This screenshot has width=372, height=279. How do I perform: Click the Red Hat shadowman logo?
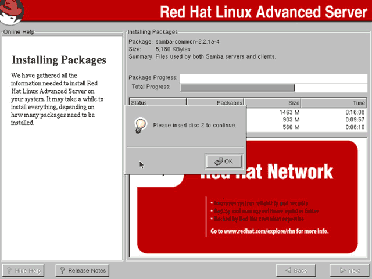12,11
